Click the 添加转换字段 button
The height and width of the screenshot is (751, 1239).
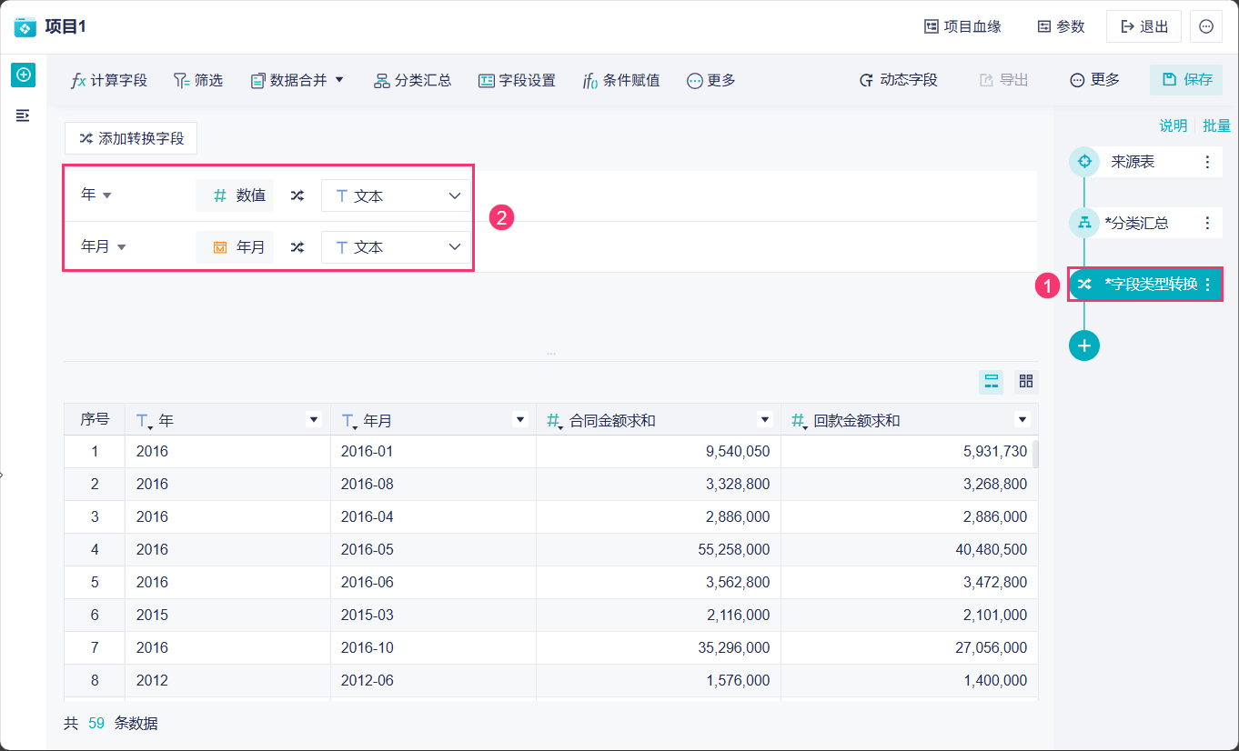131,138
